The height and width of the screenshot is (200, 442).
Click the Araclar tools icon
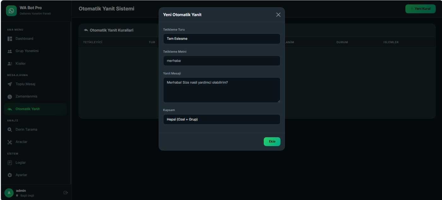(10, 142)
